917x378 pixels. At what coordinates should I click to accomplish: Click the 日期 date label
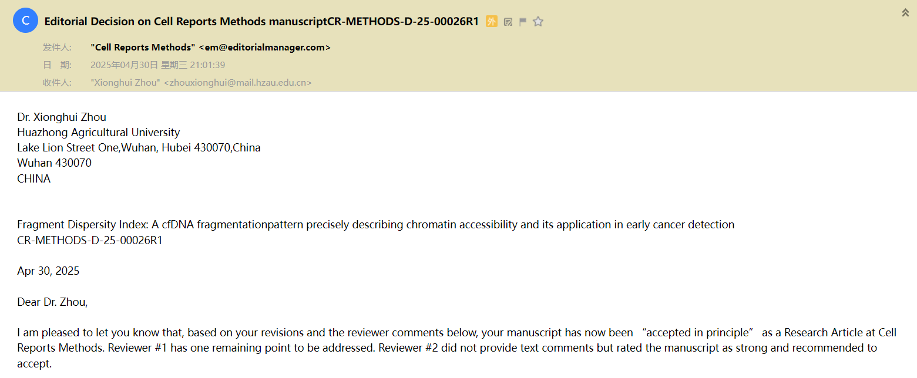57,65
